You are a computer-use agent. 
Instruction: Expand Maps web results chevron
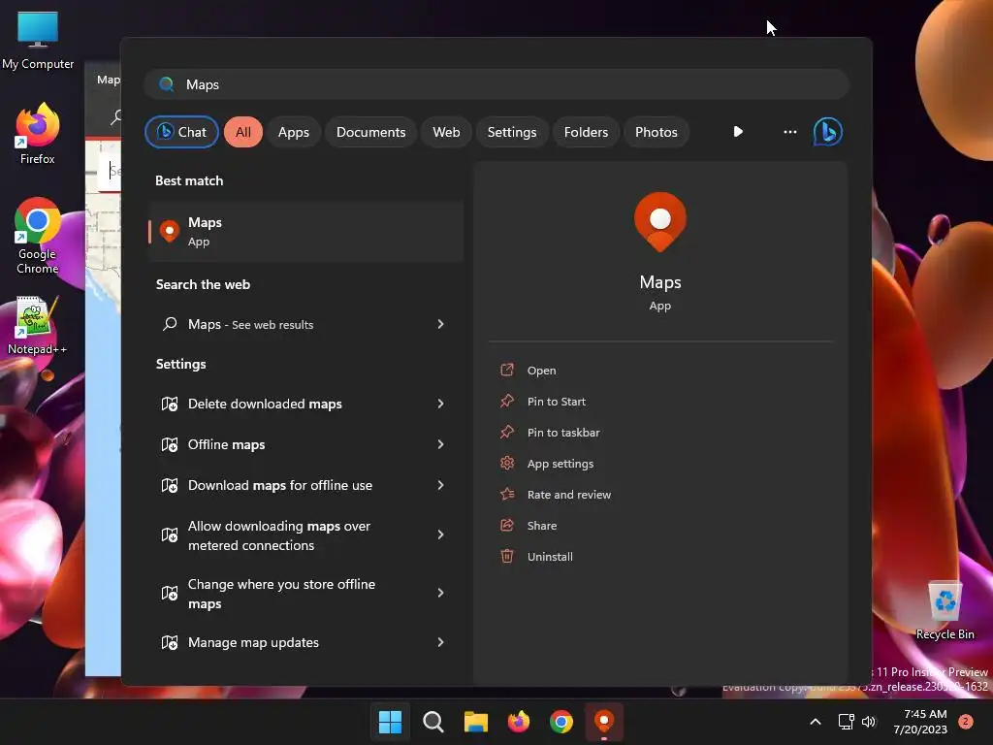click(441, 324)
